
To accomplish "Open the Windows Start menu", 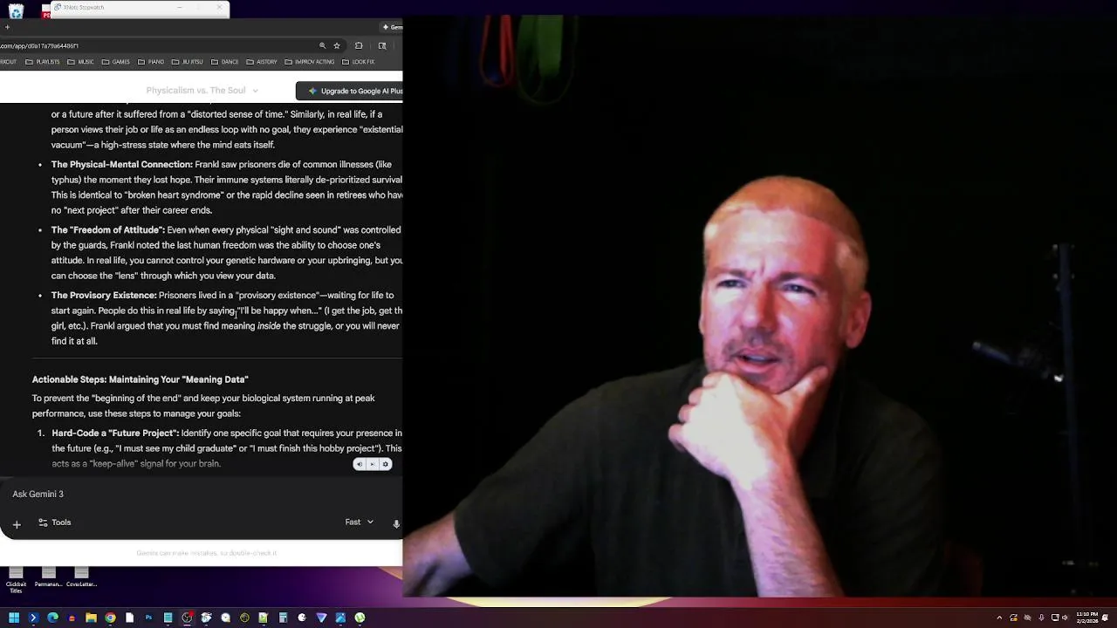I will (13, 618).
